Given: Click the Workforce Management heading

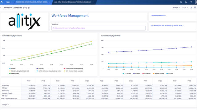Looking at the screenshot, I should pos(70,16).
